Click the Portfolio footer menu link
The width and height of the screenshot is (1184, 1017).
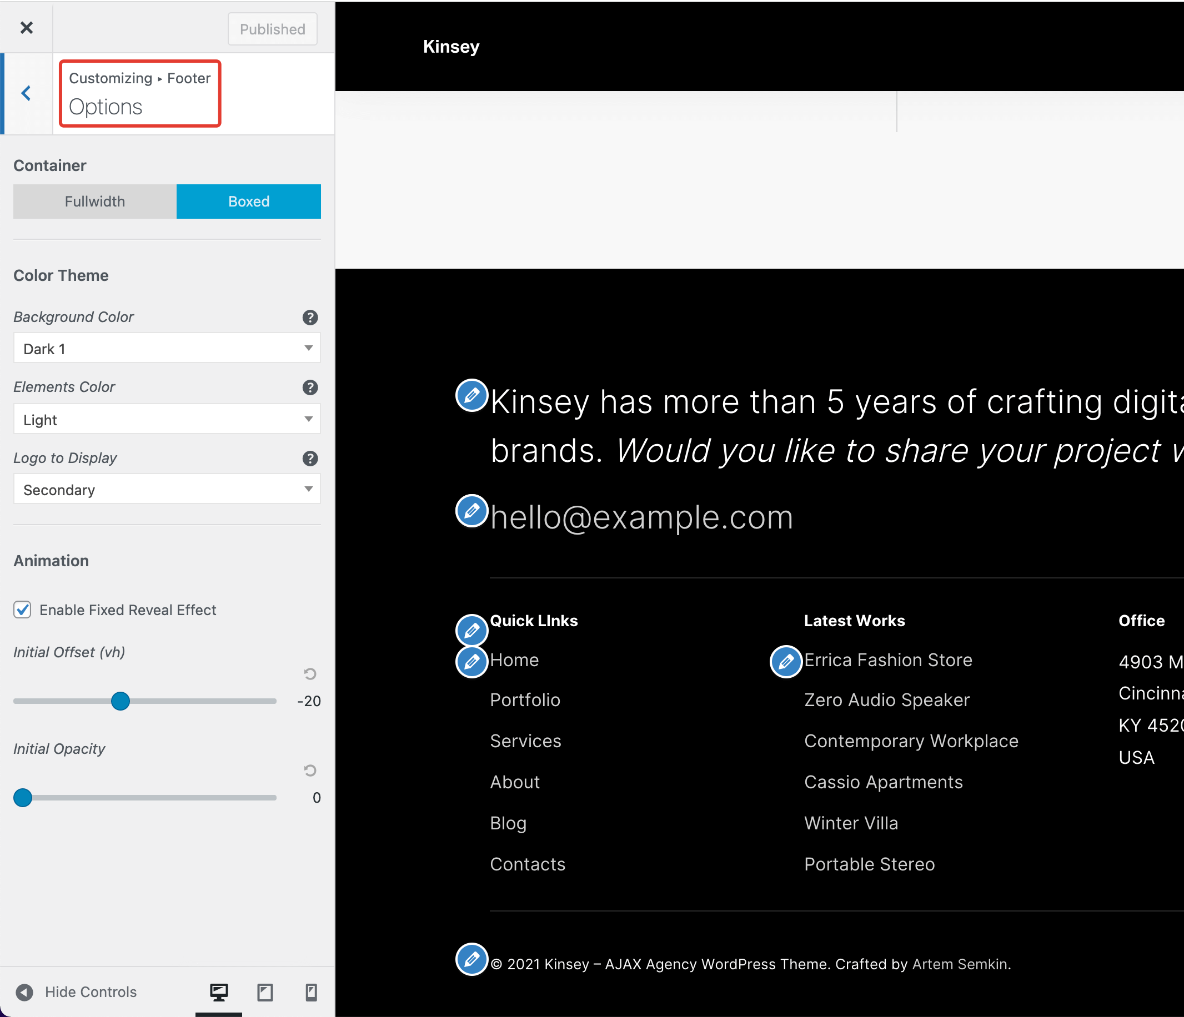525,700
